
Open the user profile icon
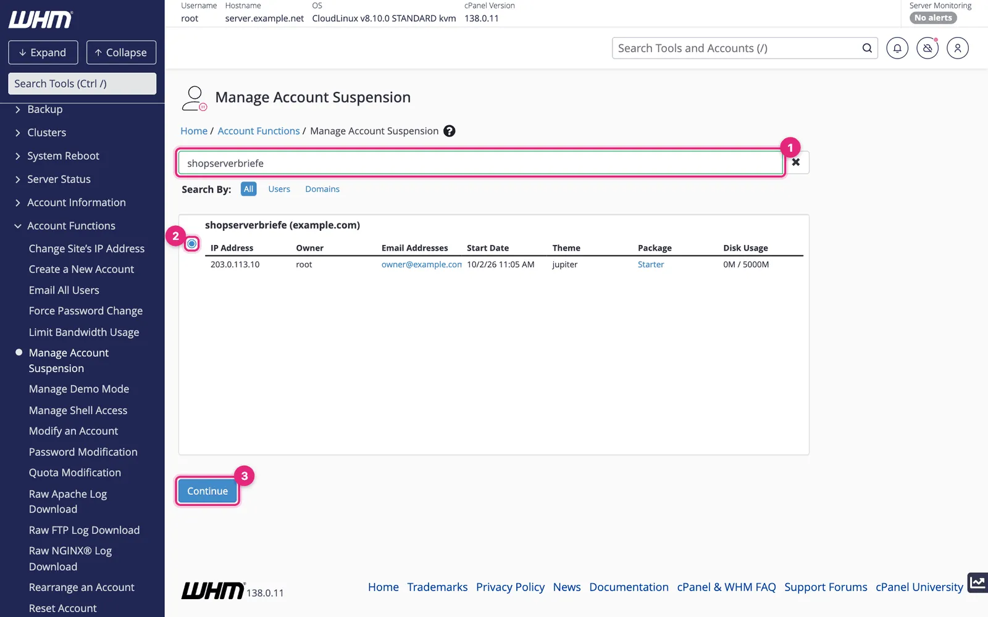(x=958, y=48)
